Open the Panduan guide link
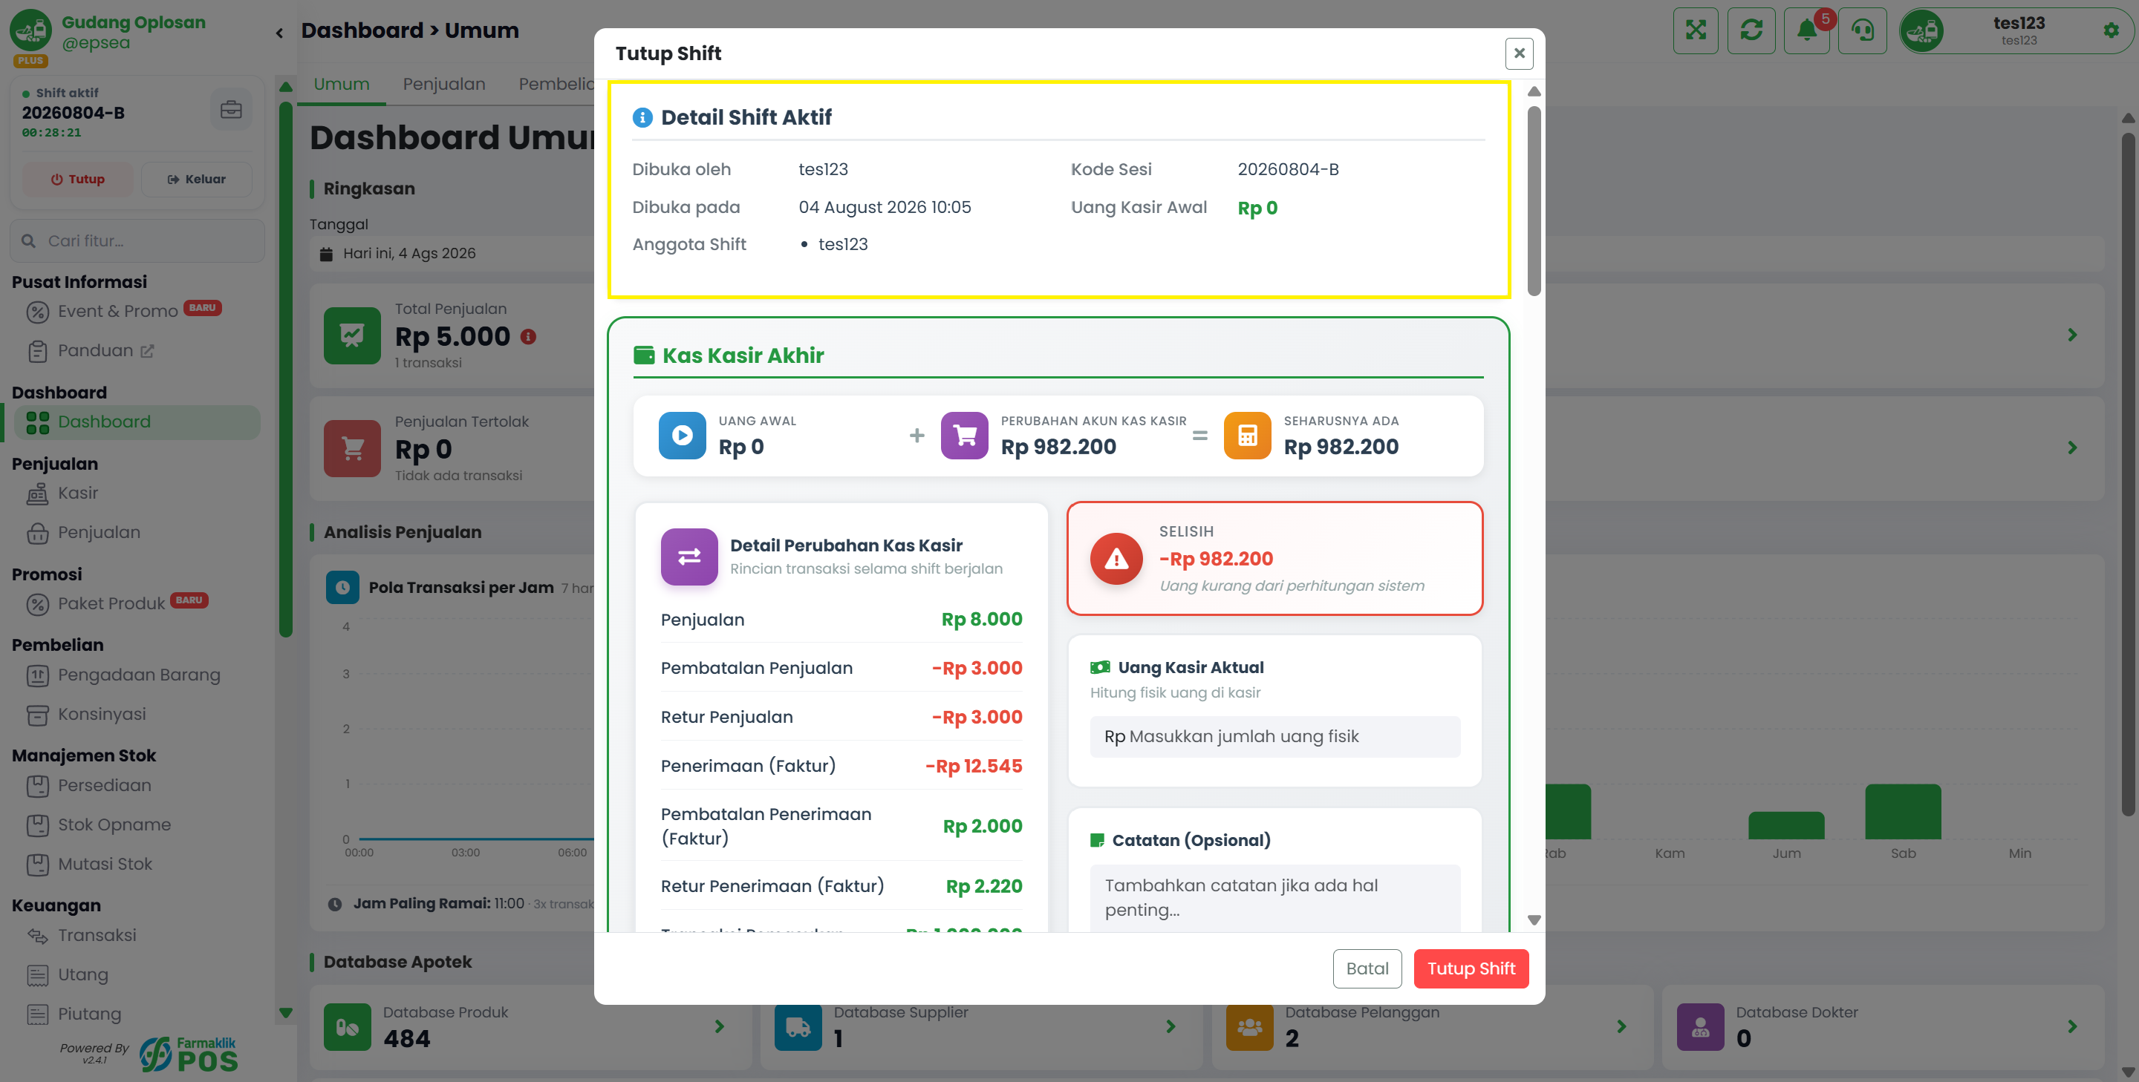 click(x=96, y=350)
